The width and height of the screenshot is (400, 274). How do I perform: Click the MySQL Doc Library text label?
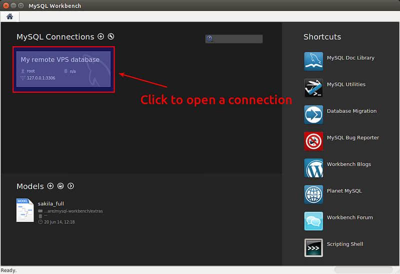point(350,58)
